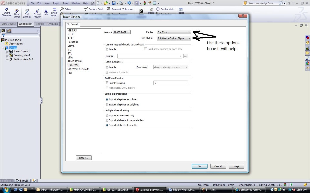Viewport: 310px width, 193px height.
Task: Click the Rebuild traffic light icon
Action: point(145,3)
